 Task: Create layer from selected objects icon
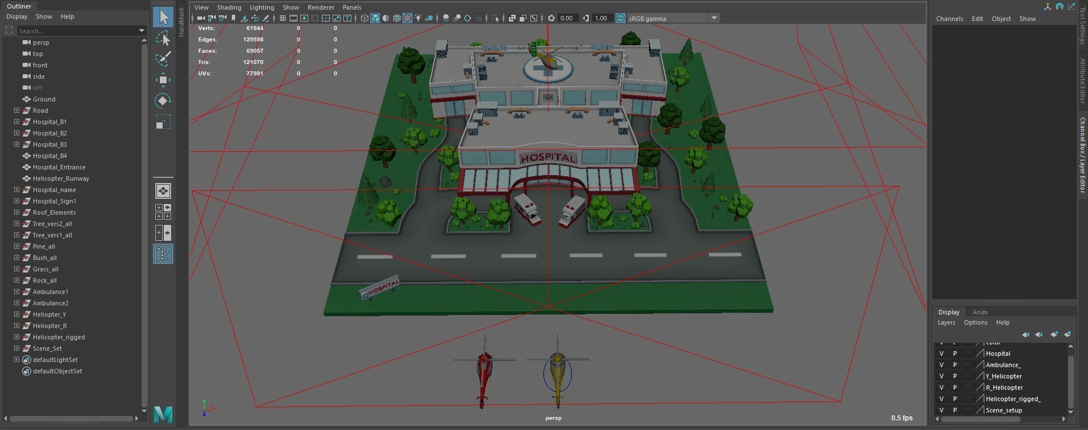click(x=1068, y=334)
